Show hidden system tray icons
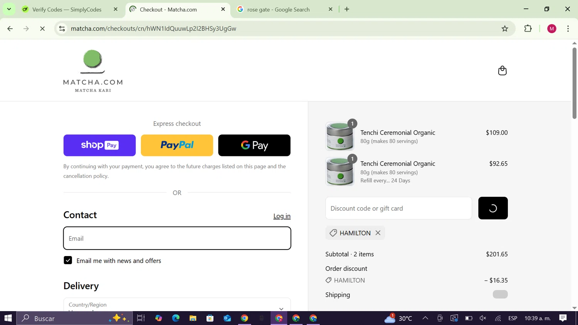Screen dimensions: 578x325 [425, 318]
